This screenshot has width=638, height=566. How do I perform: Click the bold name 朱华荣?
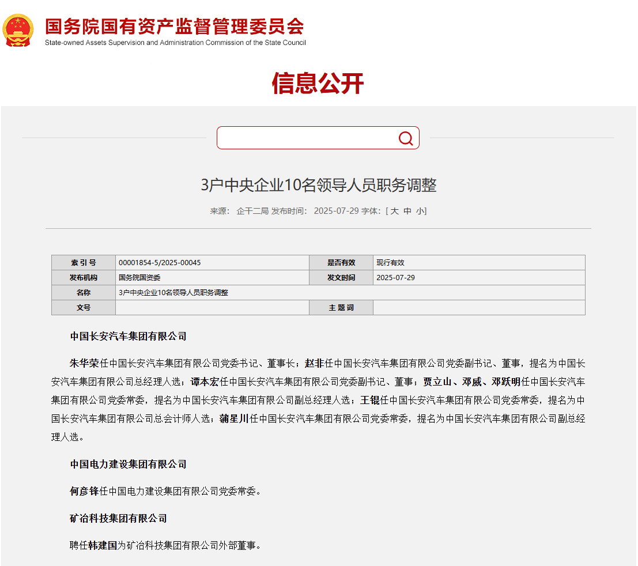click(84, 363)
